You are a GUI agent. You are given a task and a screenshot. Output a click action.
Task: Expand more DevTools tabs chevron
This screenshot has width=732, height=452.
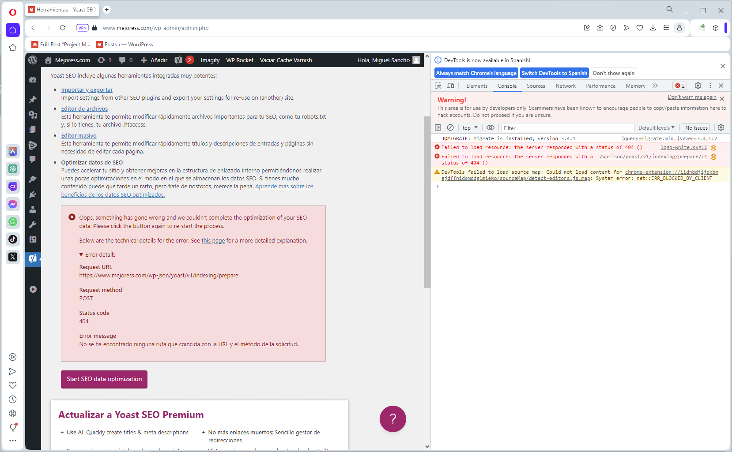(x=655, y=86)
